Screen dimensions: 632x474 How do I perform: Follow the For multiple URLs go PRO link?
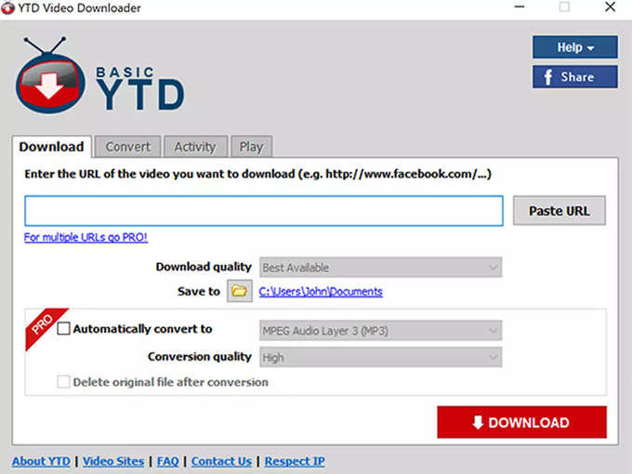(x=86, y=237)
